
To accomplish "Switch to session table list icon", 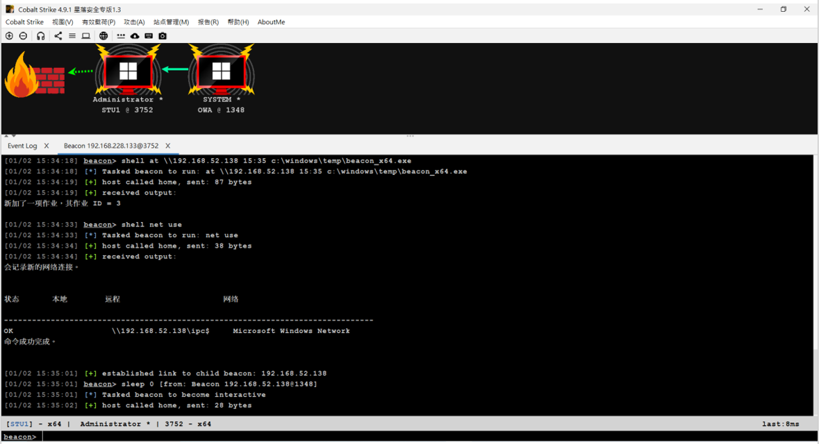I will click(x=72, y=36).
